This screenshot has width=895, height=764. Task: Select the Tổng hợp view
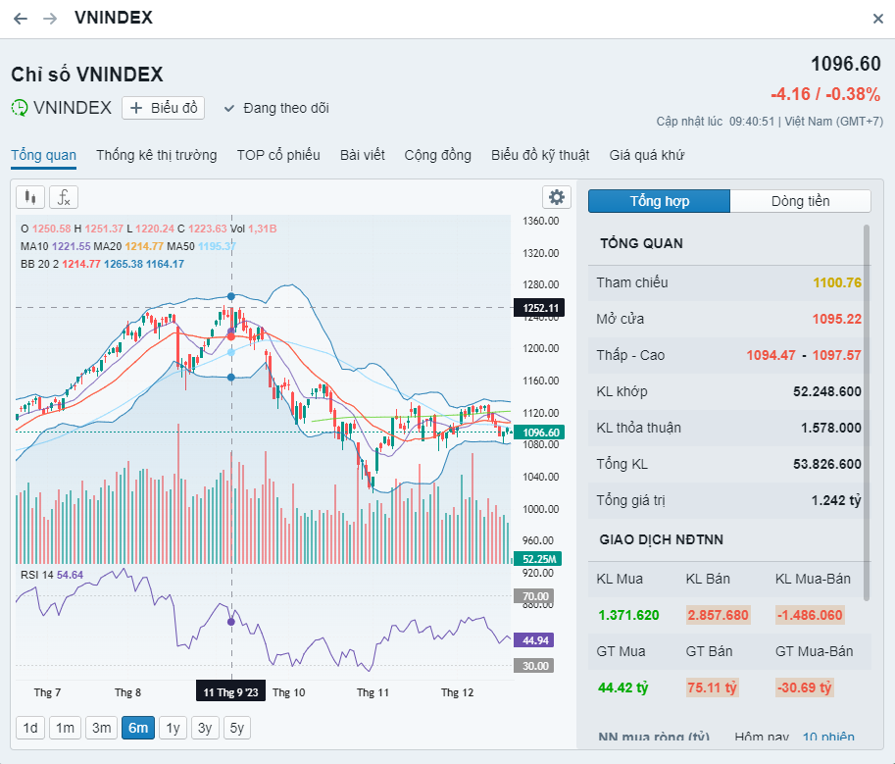[659, 201]
